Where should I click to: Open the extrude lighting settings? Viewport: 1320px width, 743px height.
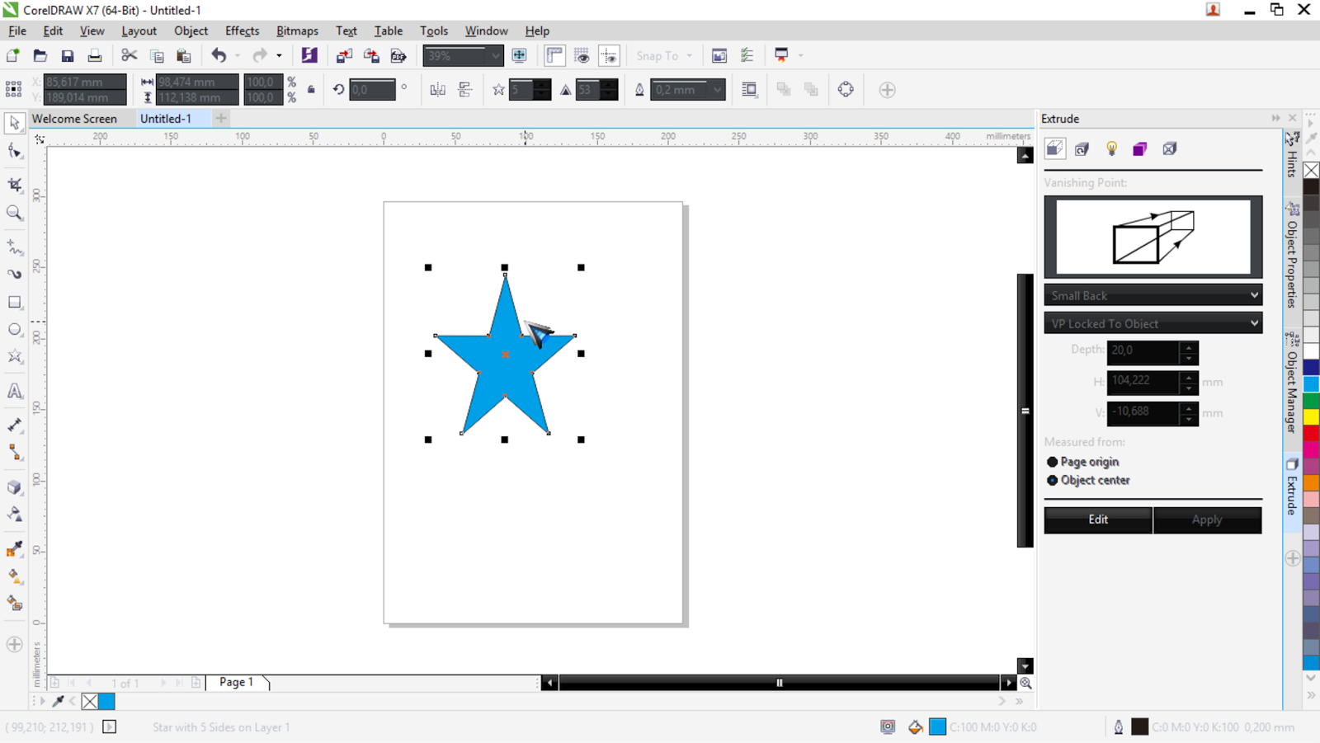(x=1110, y=149)
